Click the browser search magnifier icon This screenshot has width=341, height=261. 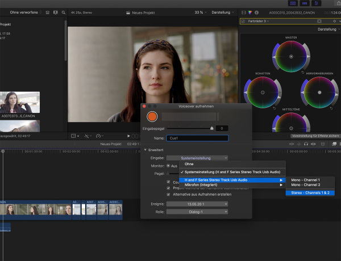pyautogui.click(x=64, y=12)
